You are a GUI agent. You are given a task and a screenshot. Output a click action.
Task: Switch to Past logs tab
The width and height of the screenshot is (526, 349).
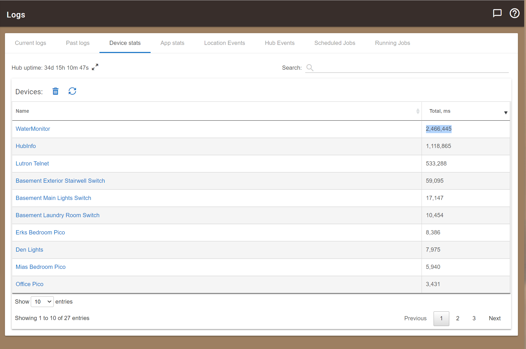[78, 43]
